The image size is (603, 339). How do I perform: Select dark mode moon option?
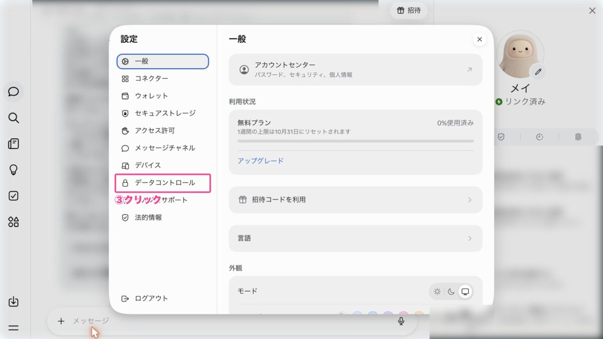(451, 291)
